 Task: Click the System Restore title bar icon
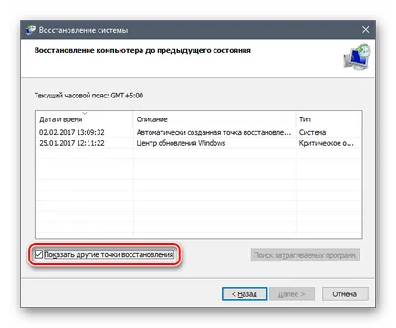tap(30, 30)
